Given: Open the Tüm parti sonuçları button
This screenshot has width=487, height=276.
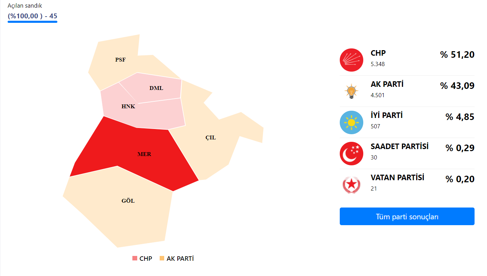Looking at the screenshot, I should (407, 217).
